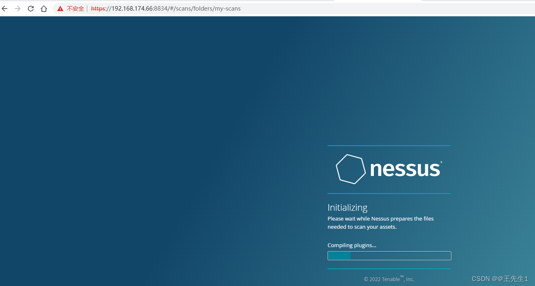Click the 'Initializing' heading text
Viewport: 535px width, 286px height.
348,207
